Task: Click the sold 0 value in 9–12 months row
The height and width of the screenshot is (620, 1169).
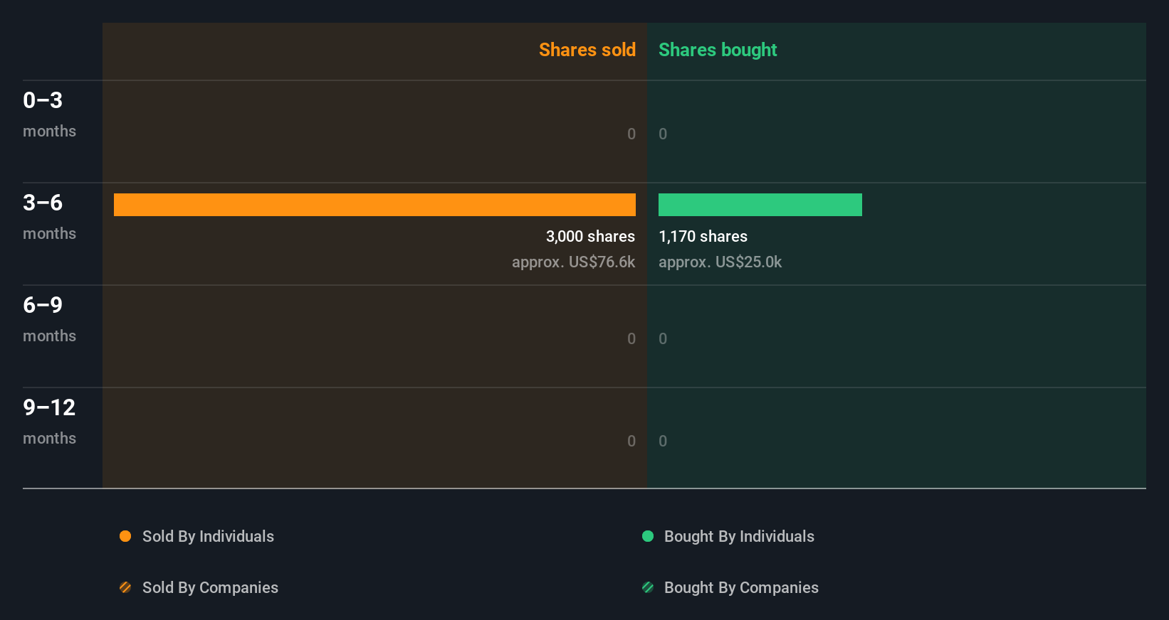Action: coord(631,441)
